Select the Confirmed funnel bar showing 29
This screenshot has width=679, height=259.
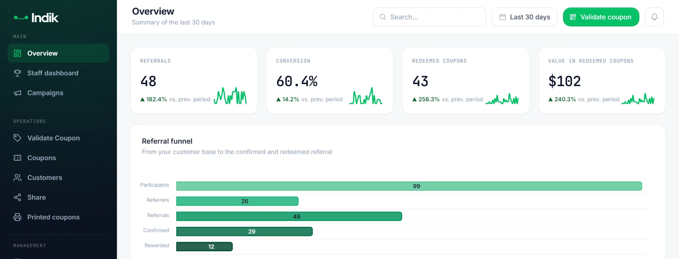[x=244, y=232]
